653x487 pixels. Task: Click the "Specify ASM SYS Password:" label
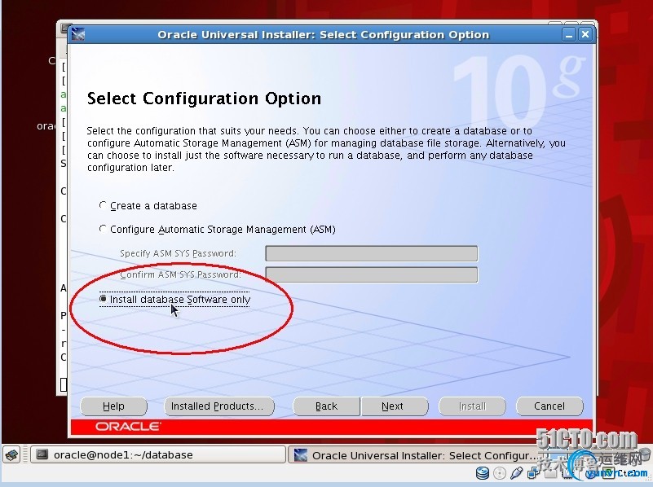click(x=178, y=253)
